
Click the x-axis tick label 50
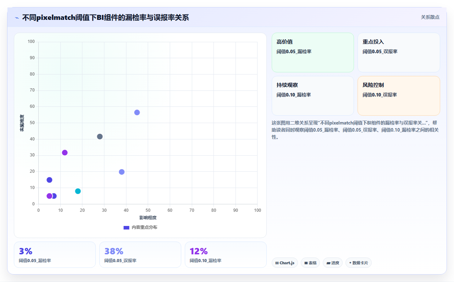pyautogui.click(x=148, y=210)
